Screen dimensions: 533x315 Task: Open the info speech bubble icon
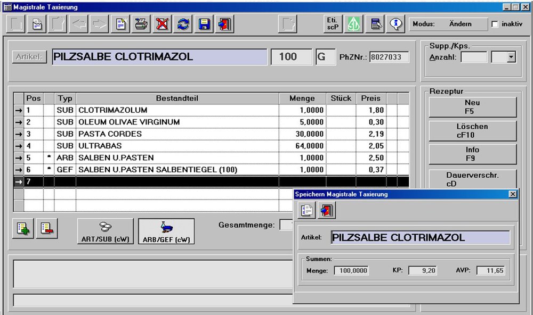point(395,24)
